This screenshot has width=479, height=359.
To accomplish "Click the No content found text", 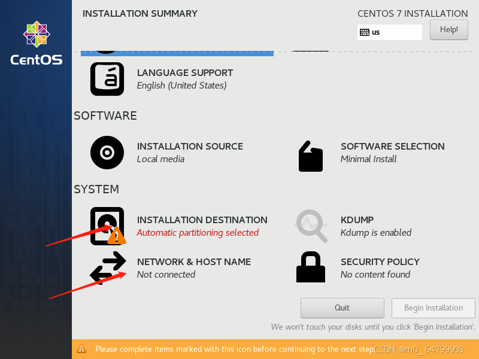I will (x=375, y=275).
